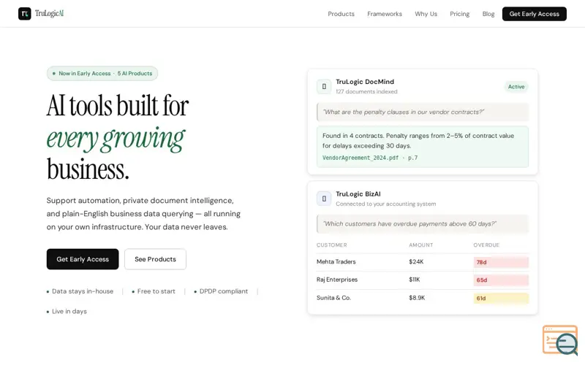The image size is (585, 365).
Task: Click the TruLogicAI logo icon
Action: 25,14
